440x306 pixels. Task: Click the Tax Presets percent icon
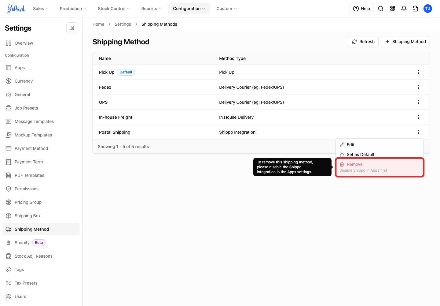(9, 283)
